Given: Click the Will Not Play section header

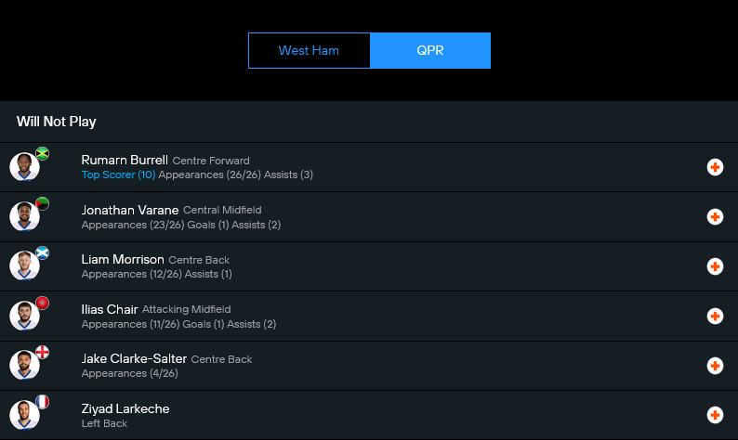Looking at the screenshot, I should click(x=57, y=122).
